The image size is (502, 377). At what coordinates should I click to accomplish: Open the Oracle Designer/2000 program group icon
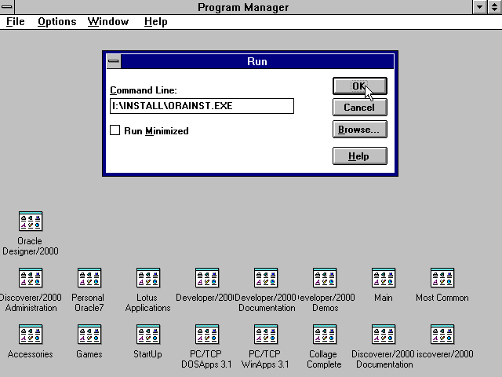coord(31,221)
